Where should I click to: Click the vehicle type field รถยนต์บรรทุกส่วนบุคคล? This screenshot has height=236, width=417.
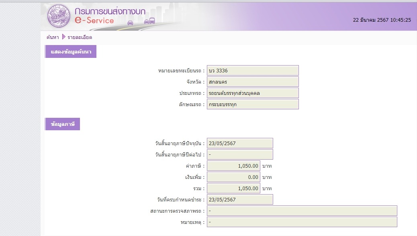tap(253, 93)
